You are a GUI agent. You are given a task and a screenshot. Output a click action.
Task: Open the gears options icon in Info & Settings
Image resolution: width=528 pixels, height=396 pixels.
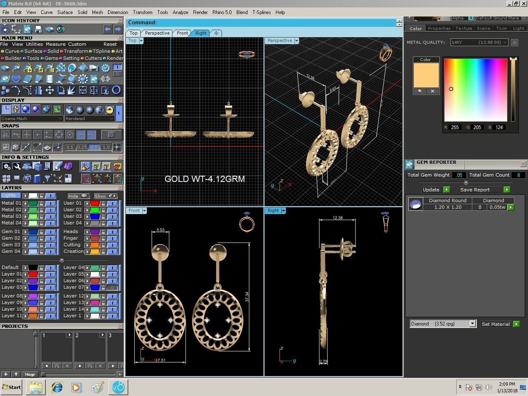[x=6, y=166]
